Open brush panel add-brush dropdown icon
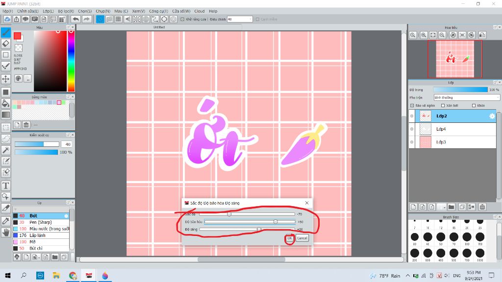 coord(36,257)
